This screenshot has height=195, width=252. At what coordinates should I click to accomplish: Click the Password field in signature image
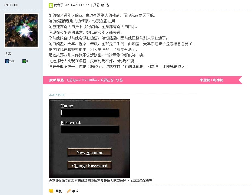pos(90,130)
